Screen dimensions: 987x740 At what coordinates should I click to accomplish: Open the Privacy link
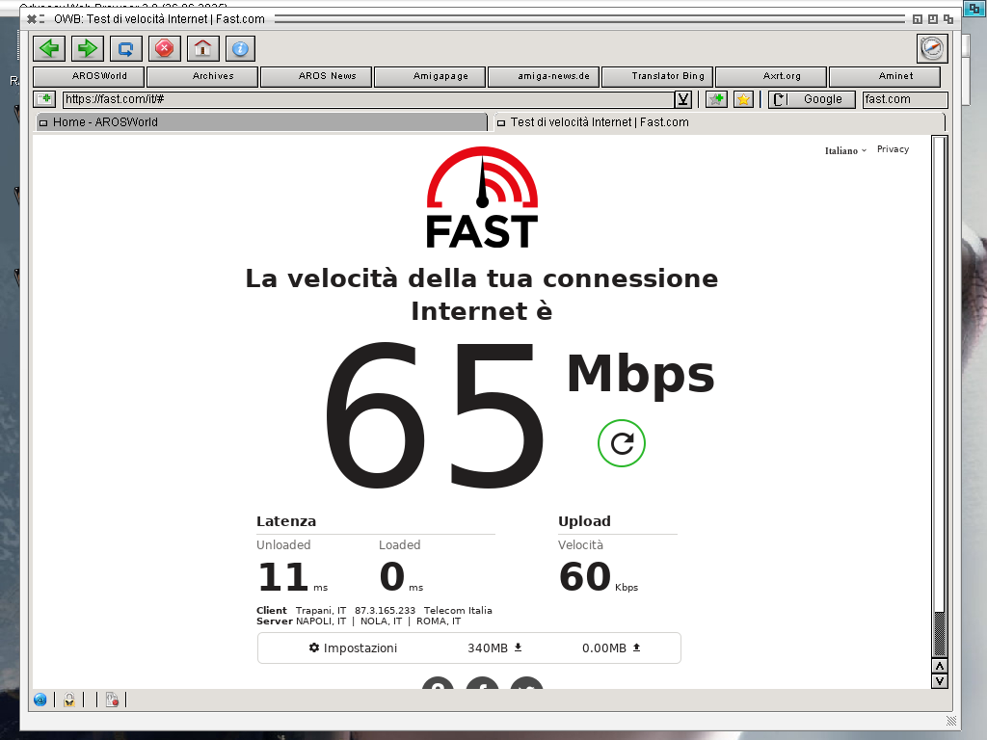tap(893, 149)
